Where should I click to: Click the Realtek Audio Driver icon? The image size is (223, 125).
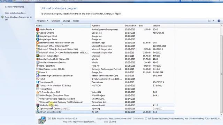pos(38,76)
